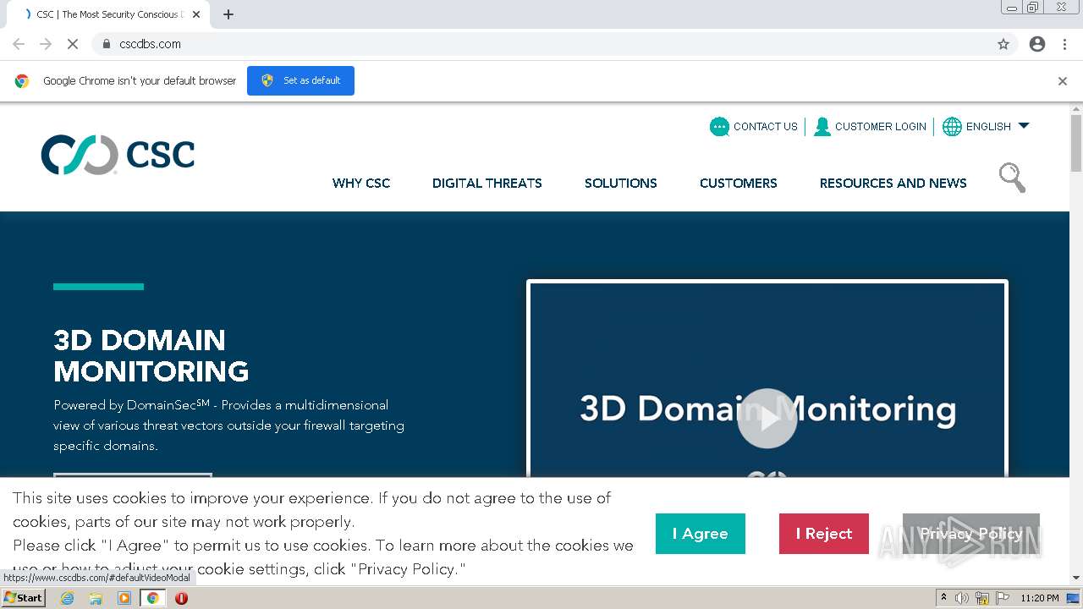
Task: Open the WHY CSC menu
Action: point(361,183)
